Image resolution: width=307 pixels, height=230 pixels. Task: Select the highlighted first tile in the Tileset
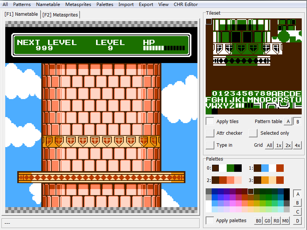tap(209, 21)
